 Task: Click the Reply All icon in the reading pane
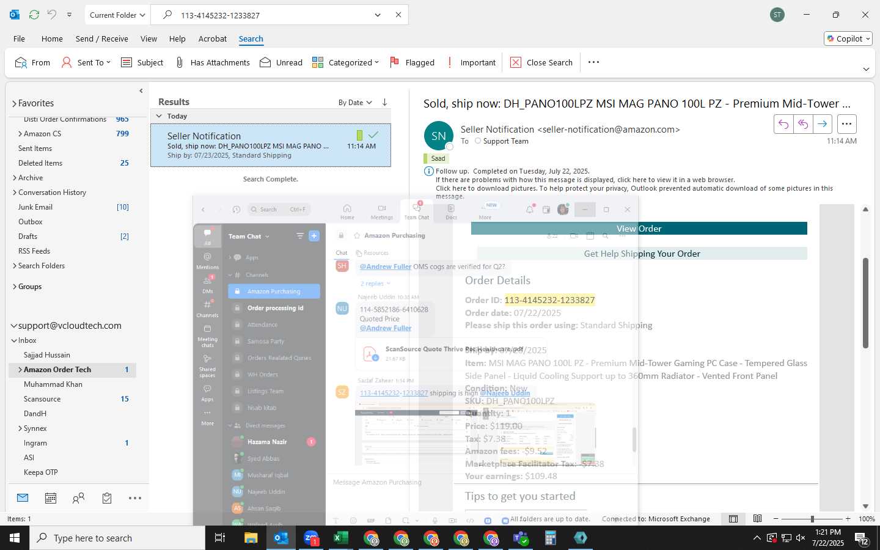(x=803, y=124)
